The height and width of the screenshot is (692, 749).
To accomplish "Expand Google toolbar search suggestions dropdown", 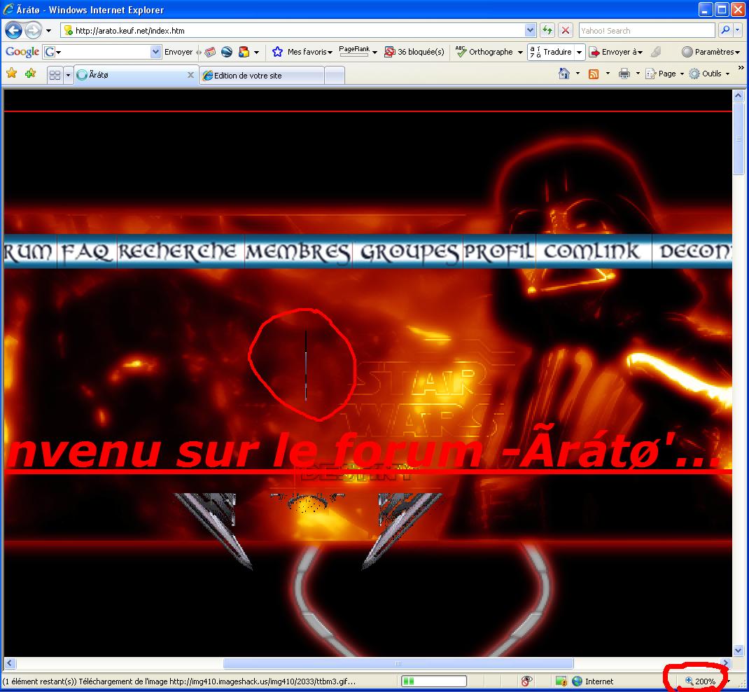I will [155, 52].
